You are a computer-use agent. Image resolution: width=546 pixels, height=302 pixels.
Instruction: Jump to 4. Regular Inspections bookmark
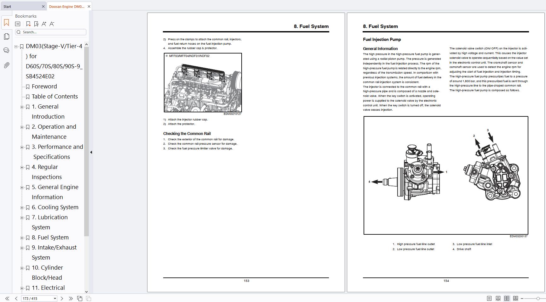point(47,172)
